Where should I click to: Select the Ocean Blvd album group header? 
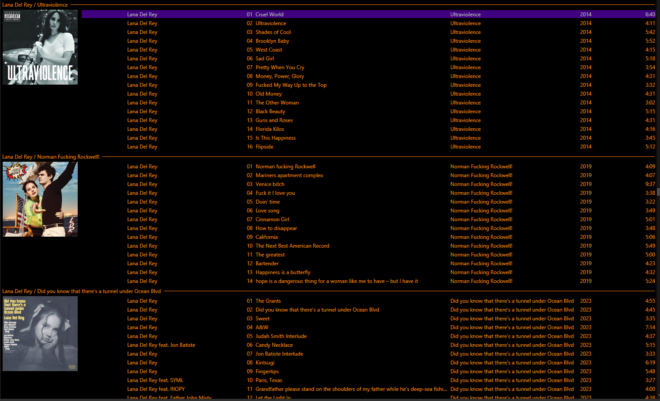81,291
